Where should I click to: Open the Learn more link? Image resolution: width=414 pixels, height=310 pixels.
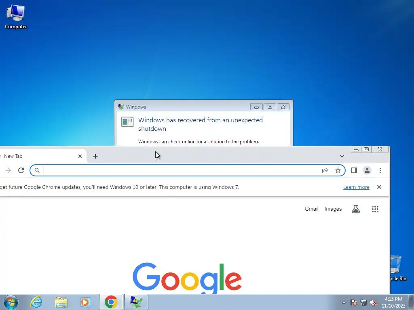[x=356, y=187]
